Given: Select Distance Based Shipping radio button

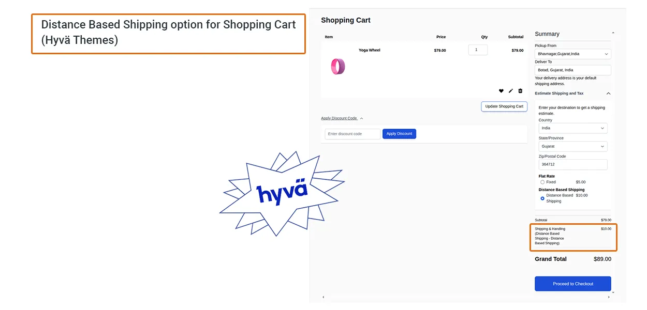Looking at the screenshot, I should tap(542, 198).
